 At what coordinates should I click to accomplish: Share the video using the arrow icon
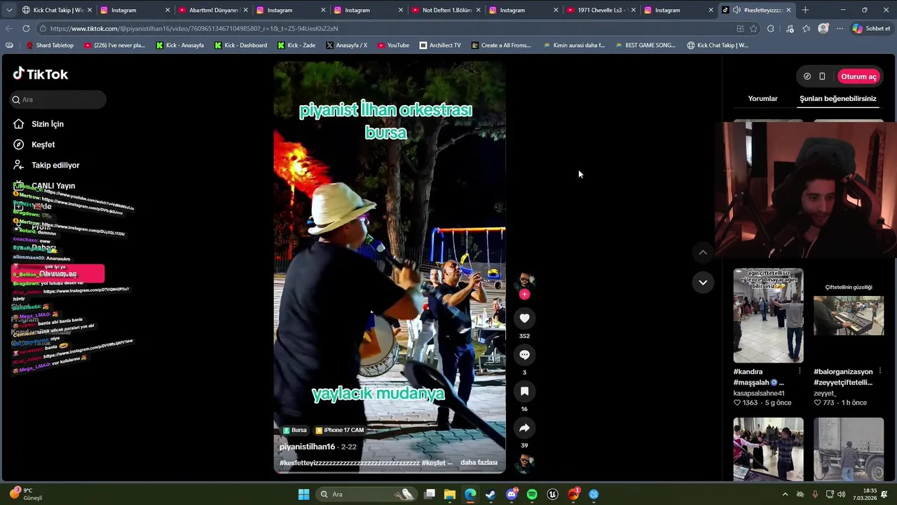pos(524,428)
